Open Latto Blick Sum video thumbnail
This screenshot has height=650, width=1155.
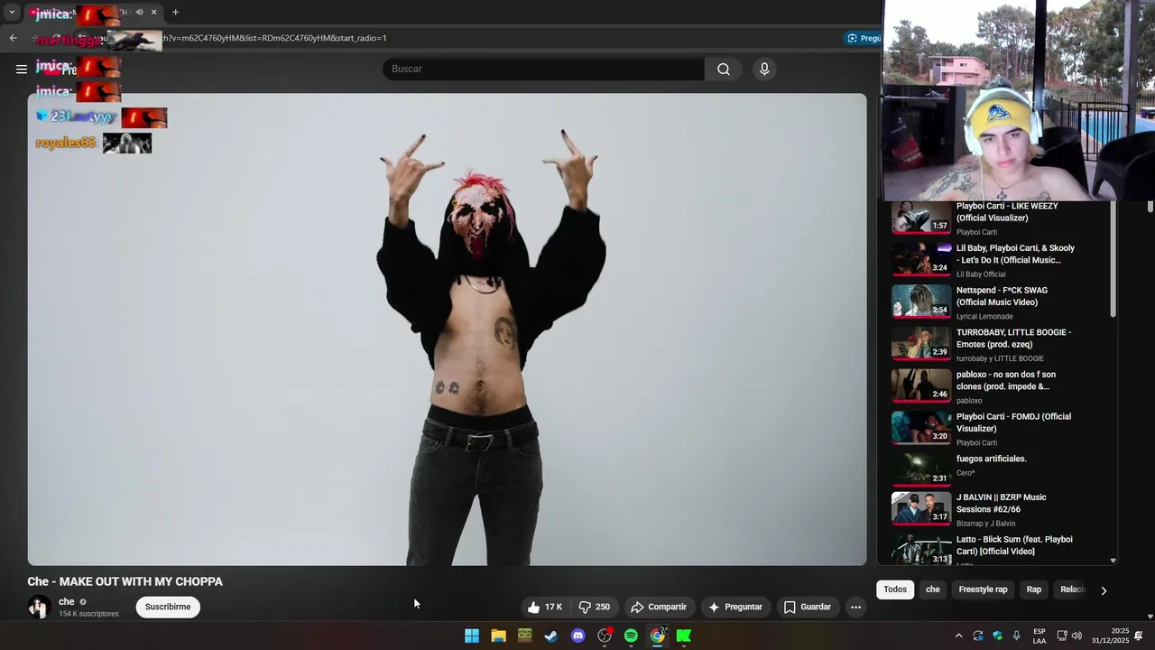coord(921,550)
